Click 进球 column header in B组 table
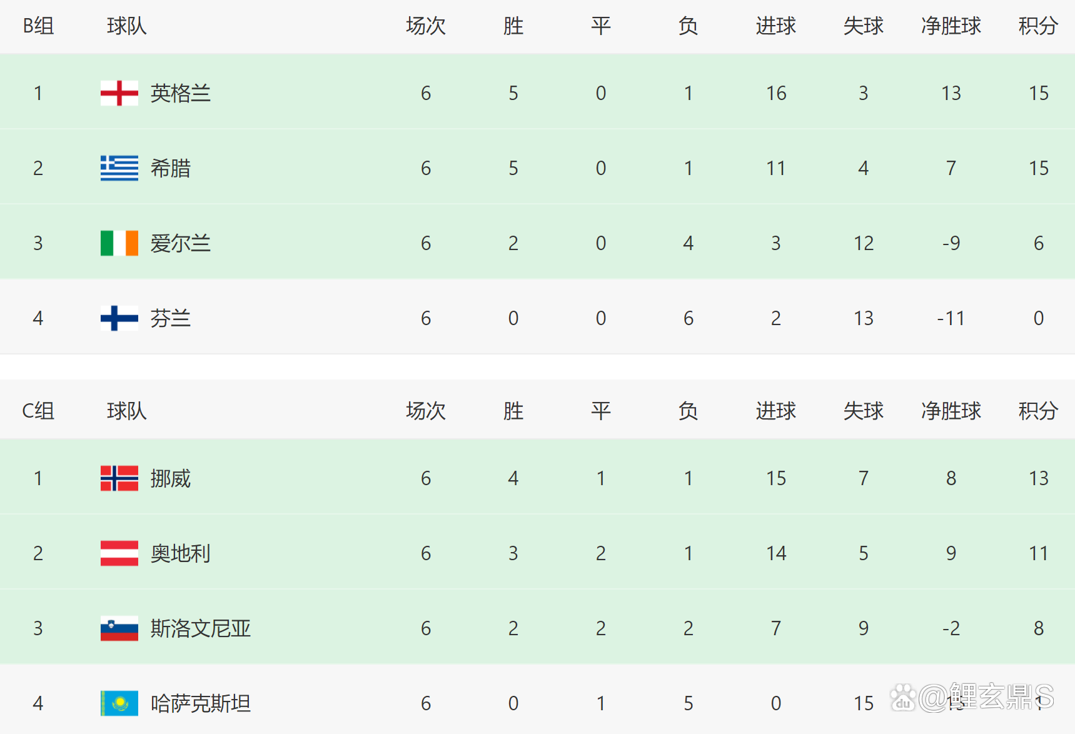 (775, 26)
